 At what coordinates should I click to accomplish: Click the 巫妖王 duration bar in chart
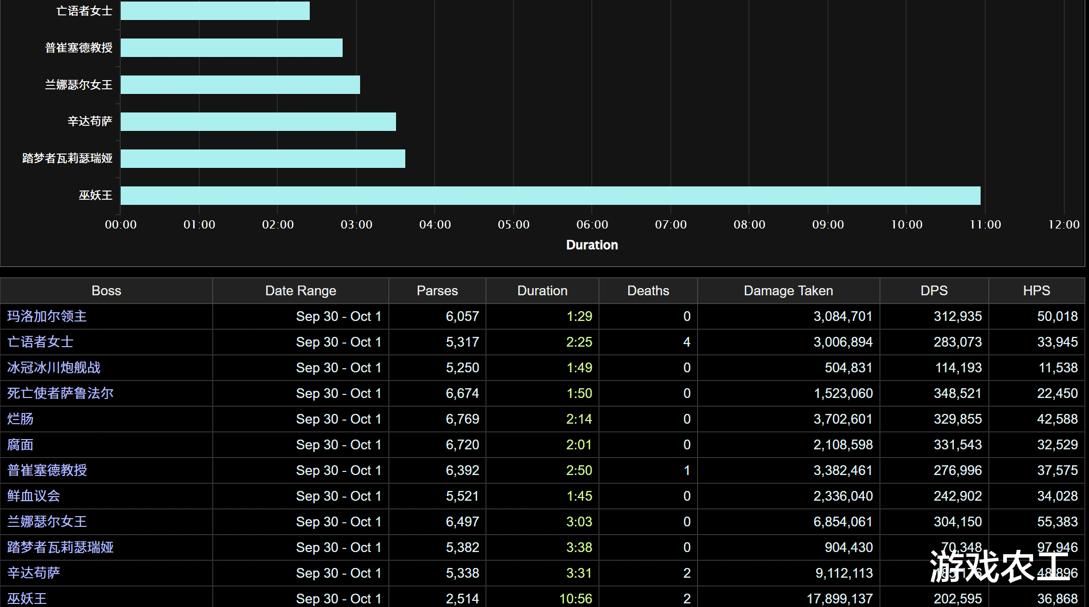550,196
